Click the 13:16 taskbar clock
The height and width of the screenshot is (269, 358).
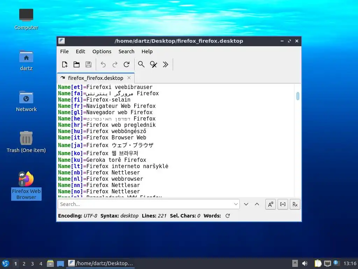pos(350,263)
